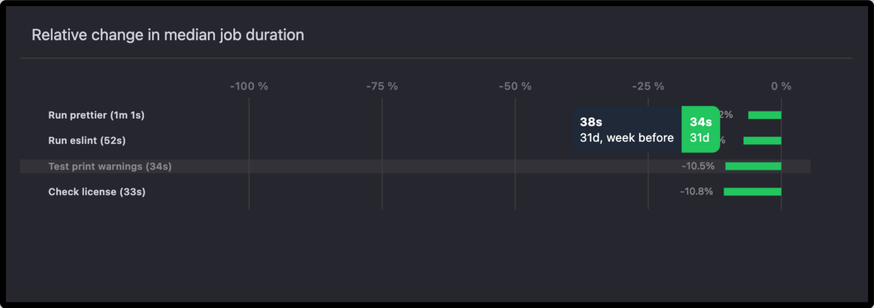
Task: Click the green "34s" tooltip value
Action: [701, 122]
